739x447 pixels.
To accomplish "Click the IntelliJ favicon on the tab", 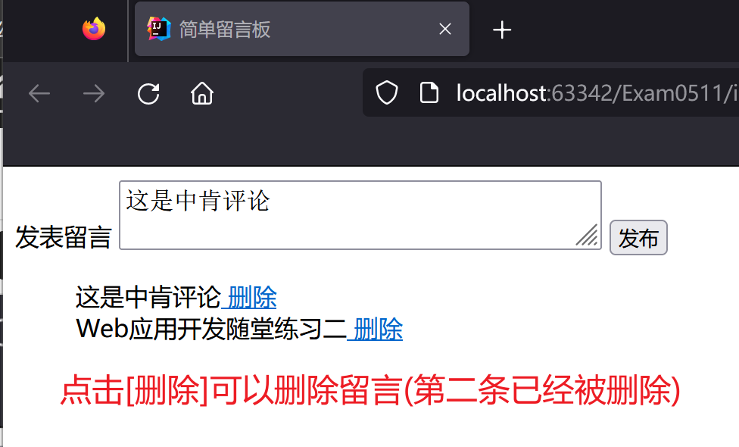I will click(x=159, y=29).
